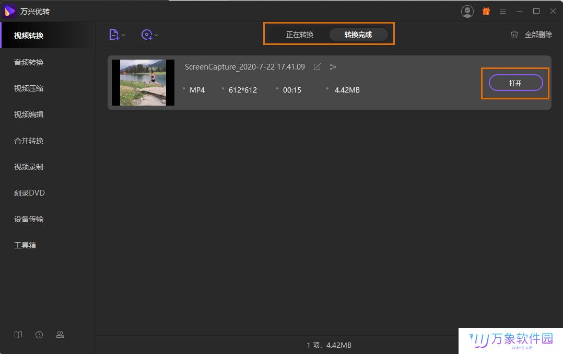
Task: Click the add file icon
Action: [x=114, y=35]
